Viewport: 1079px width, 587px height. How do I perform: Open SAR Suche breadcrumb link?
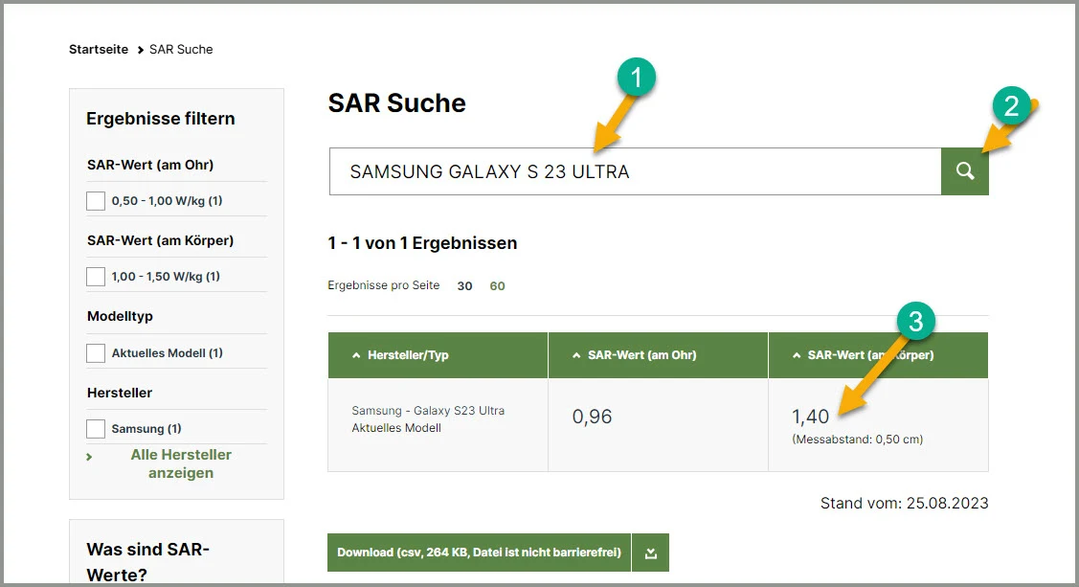[x=181, y=50]
